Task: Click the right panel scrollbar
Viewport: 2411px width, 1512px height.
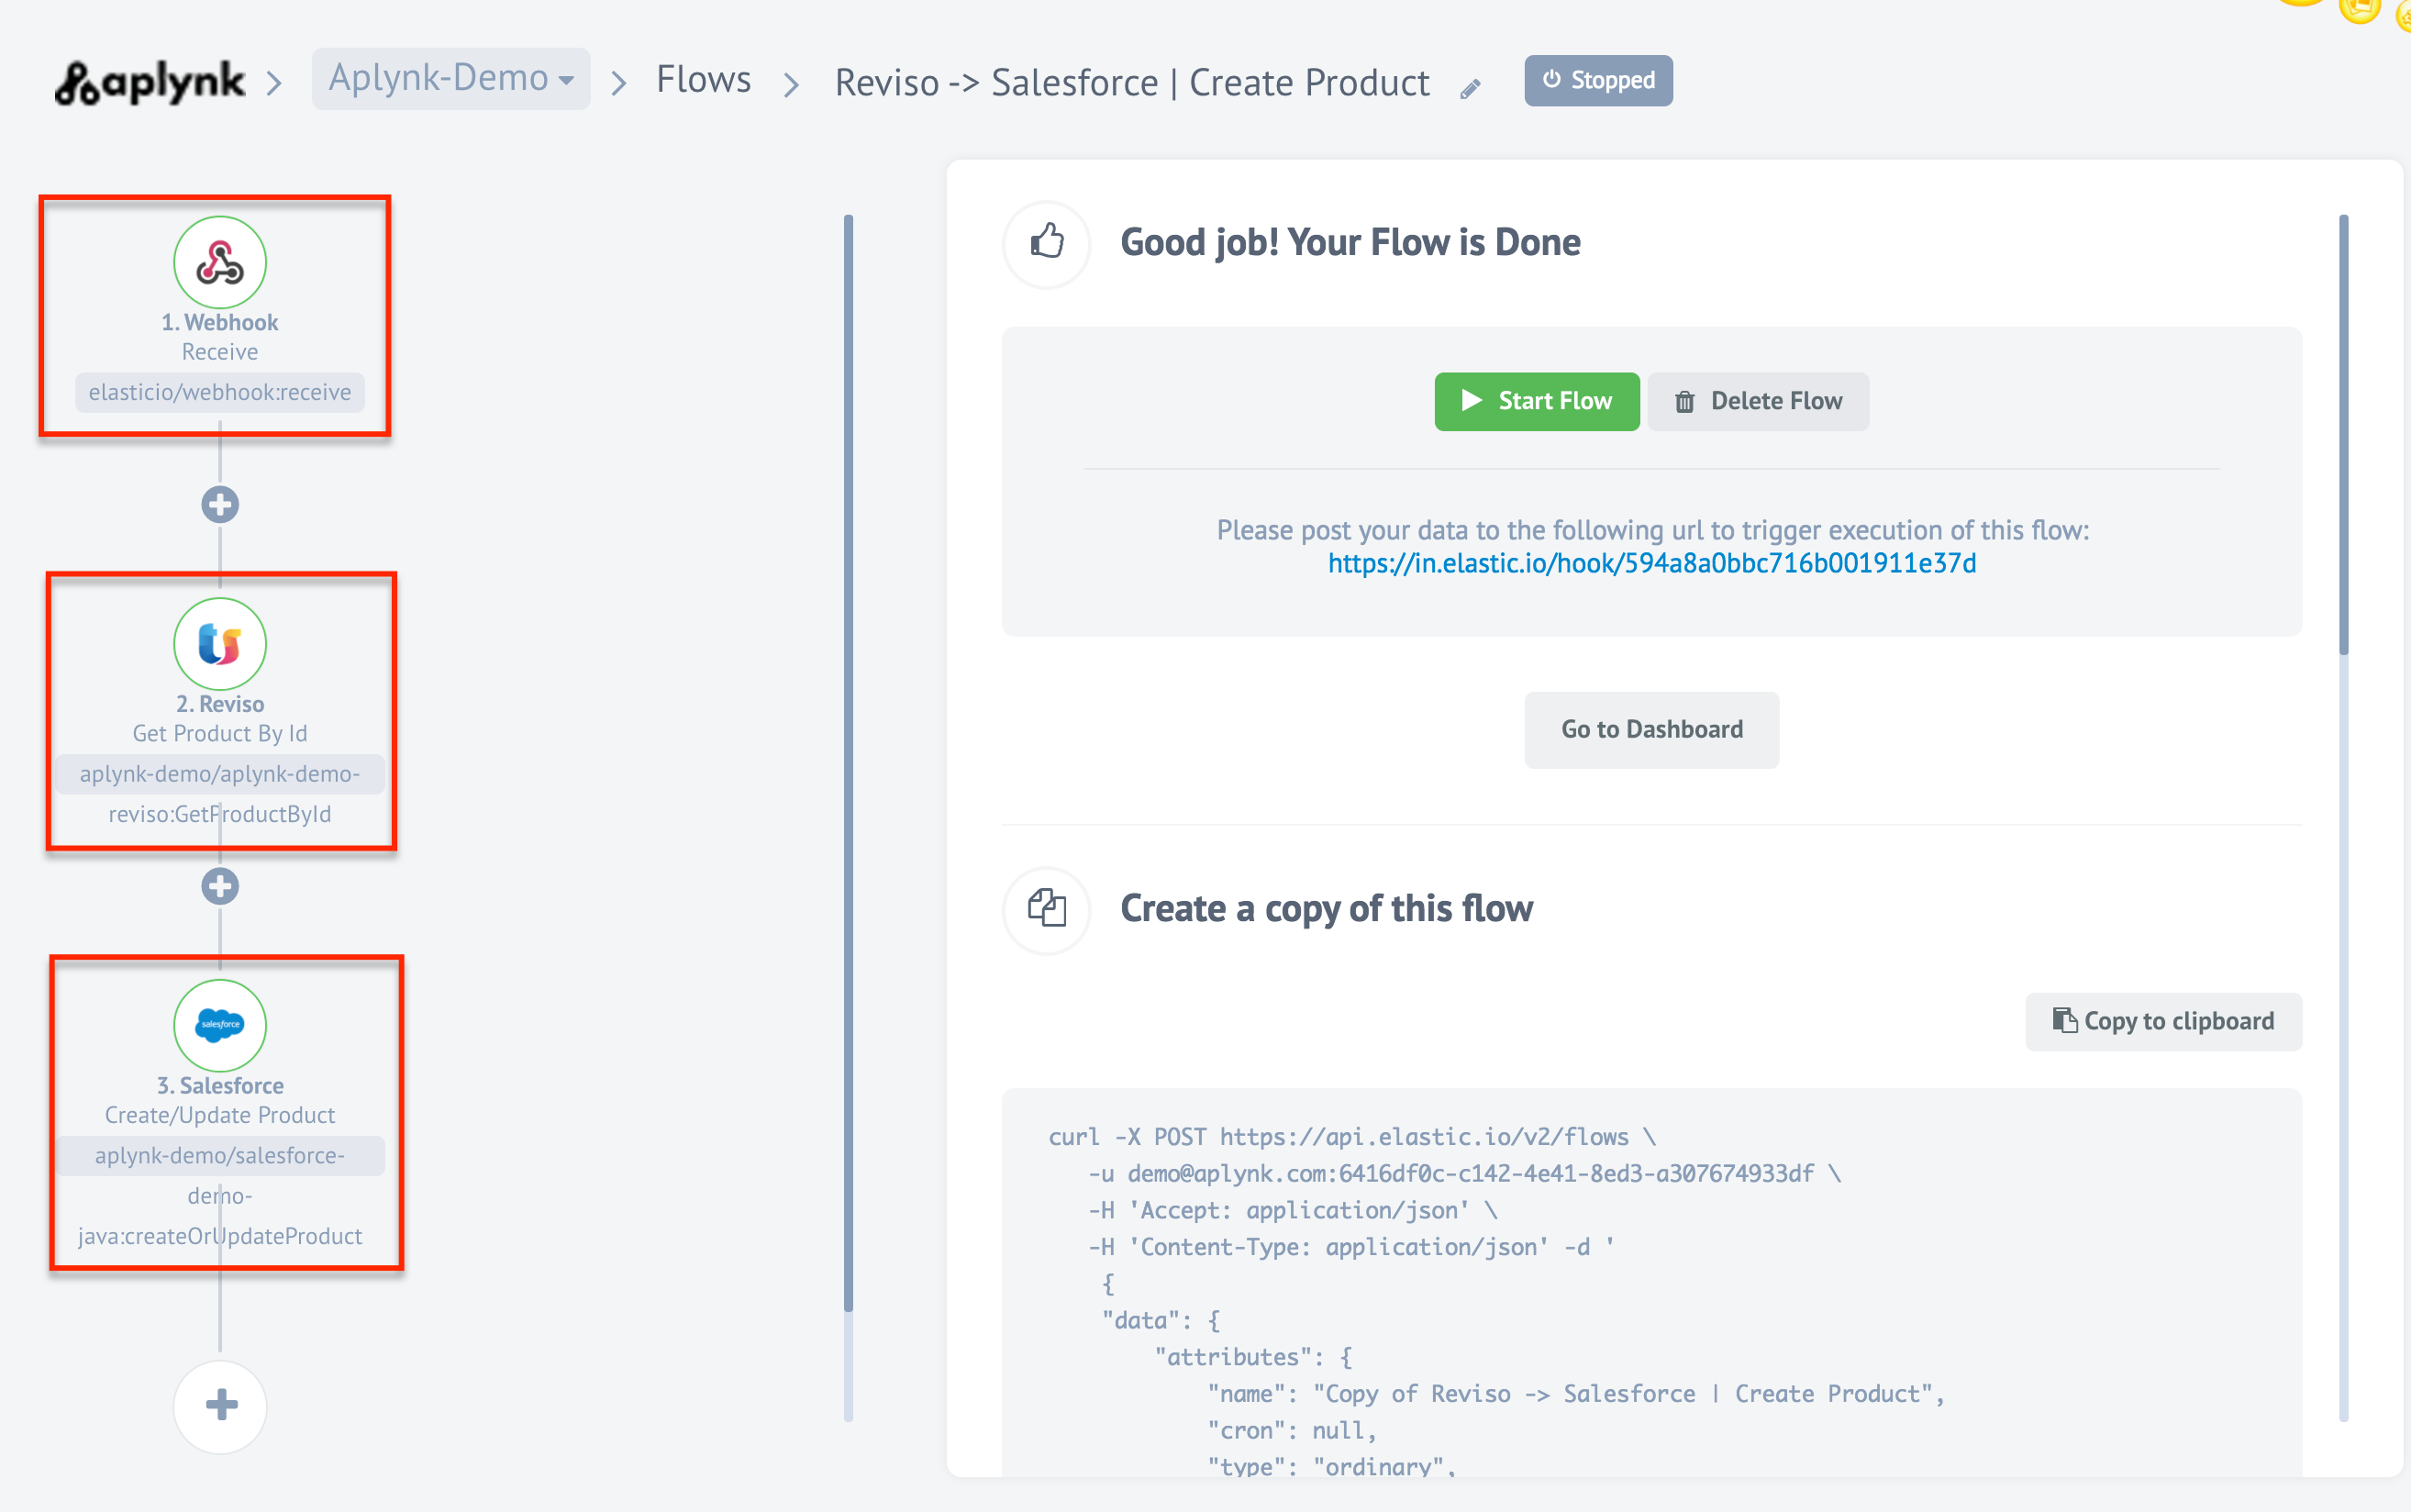Action: (2343, 435)
